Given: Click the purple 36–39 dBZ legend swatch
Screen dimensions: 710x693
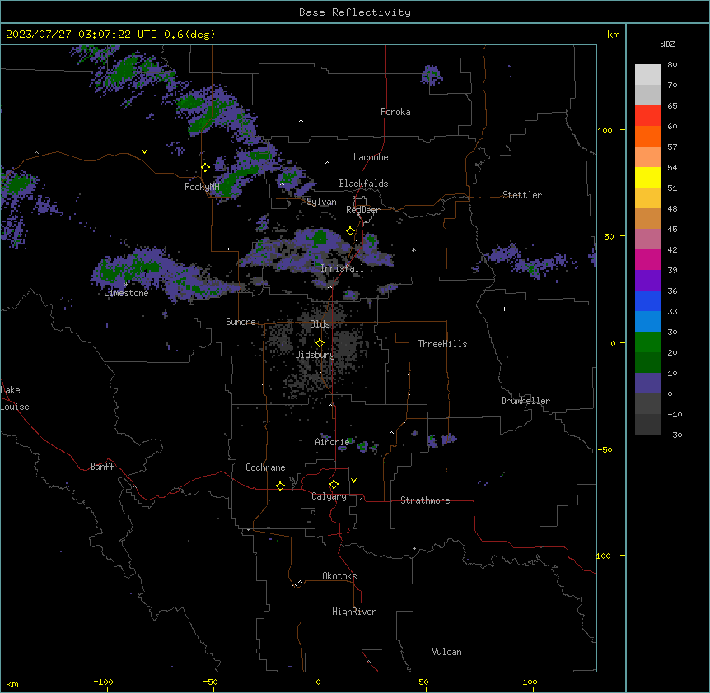Looking at the screenshot, I should click(647, 281).
